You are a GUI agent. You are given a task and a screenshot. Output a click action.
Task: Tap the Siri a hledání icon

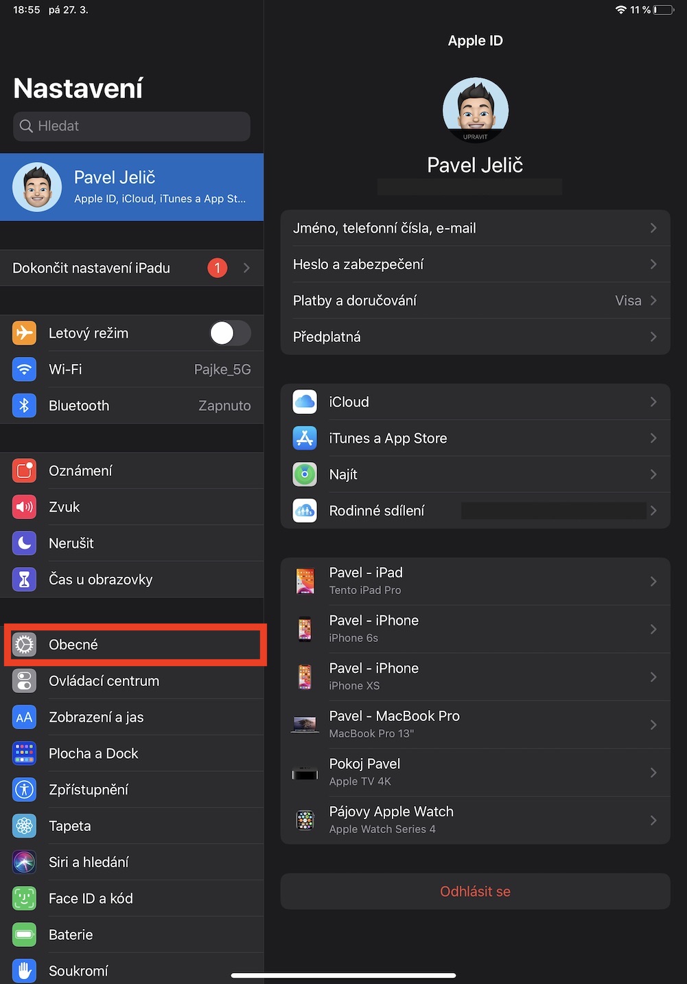point(24,862)
